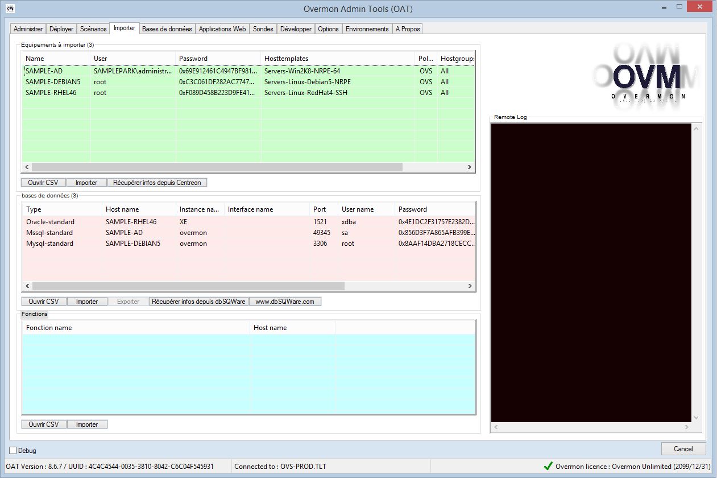Select the SAMPLE-AD row in equipment list
The width and height of the screenshot is (717, 478).
coord(248,71)
